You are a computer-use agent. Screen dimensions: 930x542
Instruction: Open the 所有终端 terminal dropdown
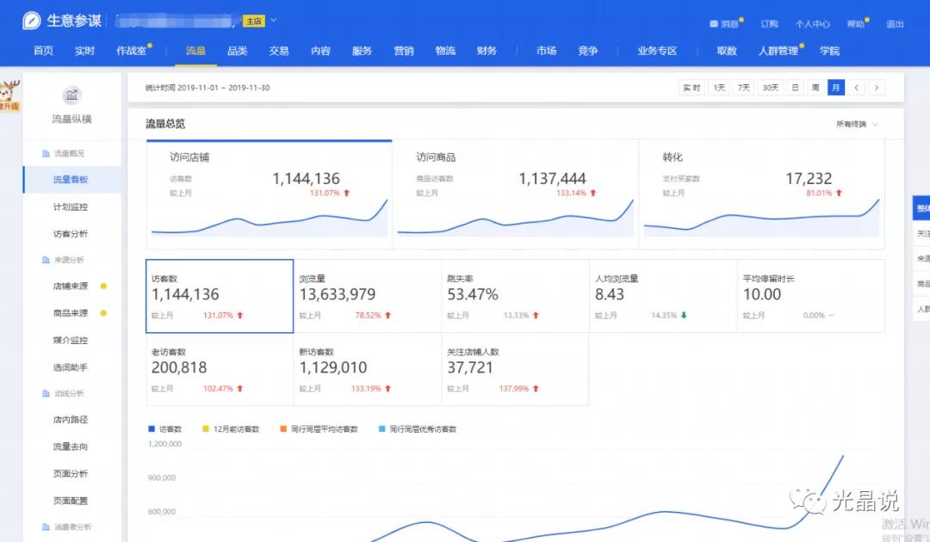pyautogui.click(x=857, y=125)
